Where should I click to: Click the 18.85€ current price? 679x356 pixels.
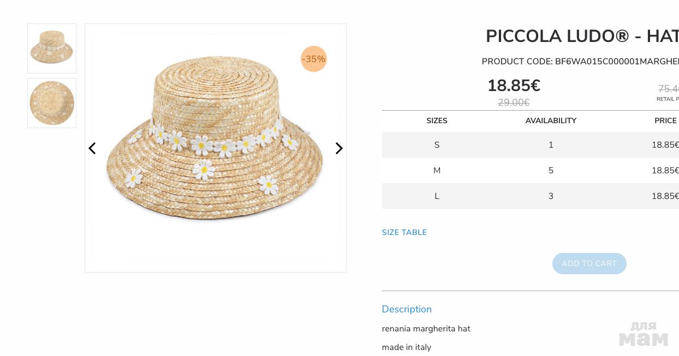coord(514,86)
